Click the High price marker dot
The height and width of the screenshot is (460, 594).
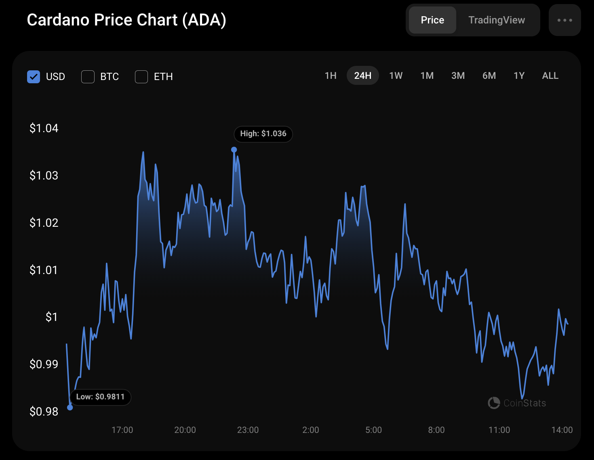pos(234,150)
